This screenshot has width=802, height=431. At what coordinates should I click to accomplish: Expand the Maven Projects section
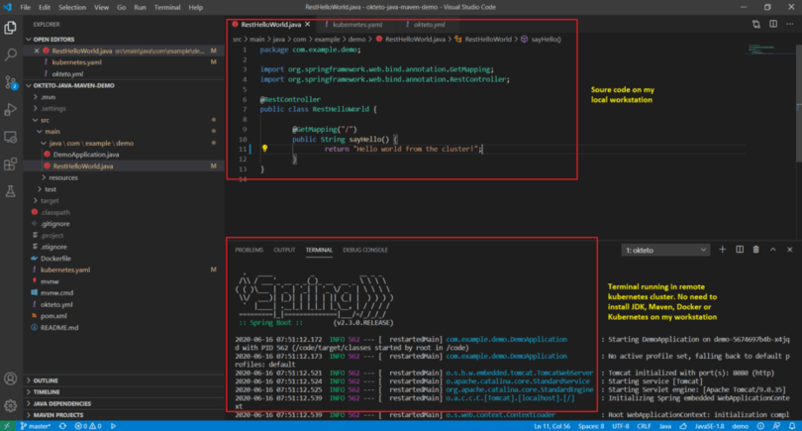coord(57,414)
